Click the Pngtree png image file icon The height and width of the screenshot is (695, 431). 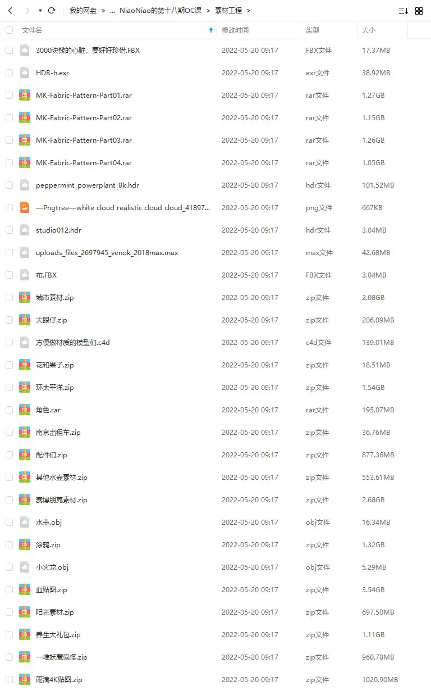pyautogui.click(x=25, y=207)
